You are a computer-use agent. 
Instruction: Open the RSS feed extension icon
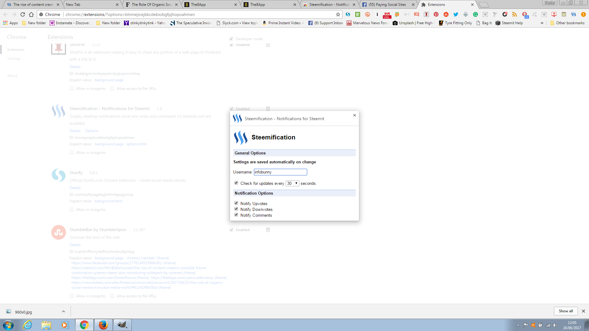514,14
